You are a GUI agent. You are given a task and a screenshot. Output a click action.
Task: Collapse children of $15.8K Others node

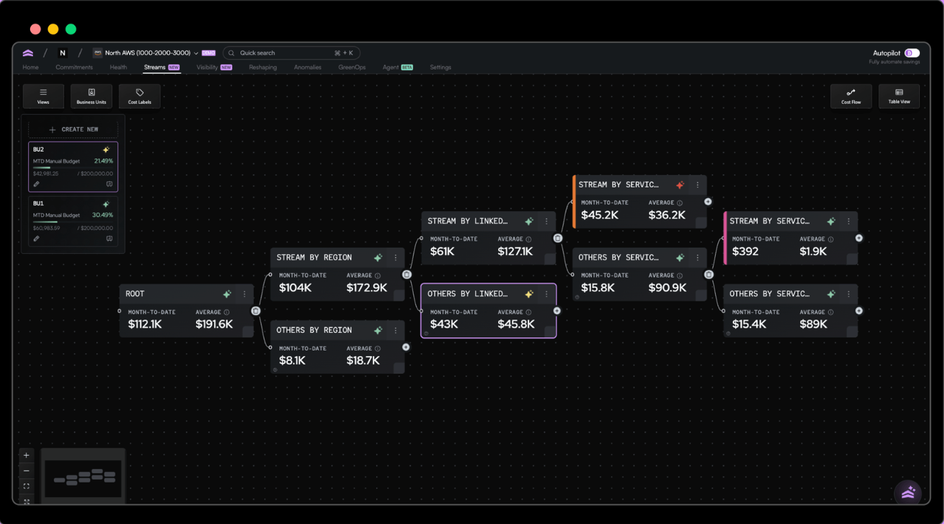pos(709,274)
